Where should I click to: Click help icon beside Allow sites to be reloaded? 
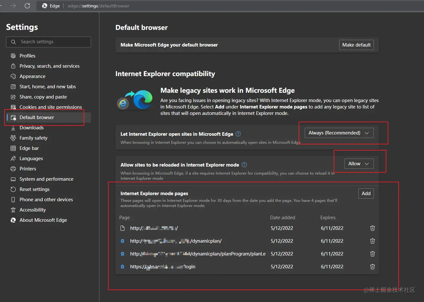244,165
